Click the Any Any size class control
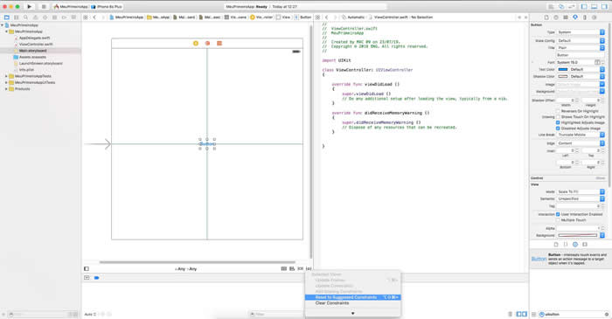 tap(185, 268)
